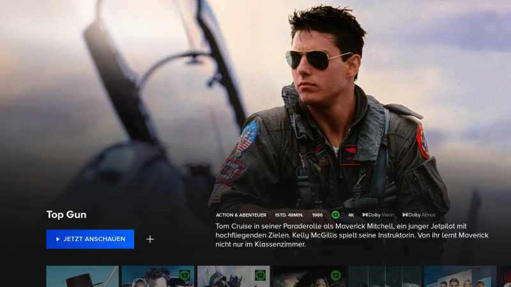The image size is (511, 287).
Task: Click the age 12 badge on second thumbnail
Action: [185, 276]
